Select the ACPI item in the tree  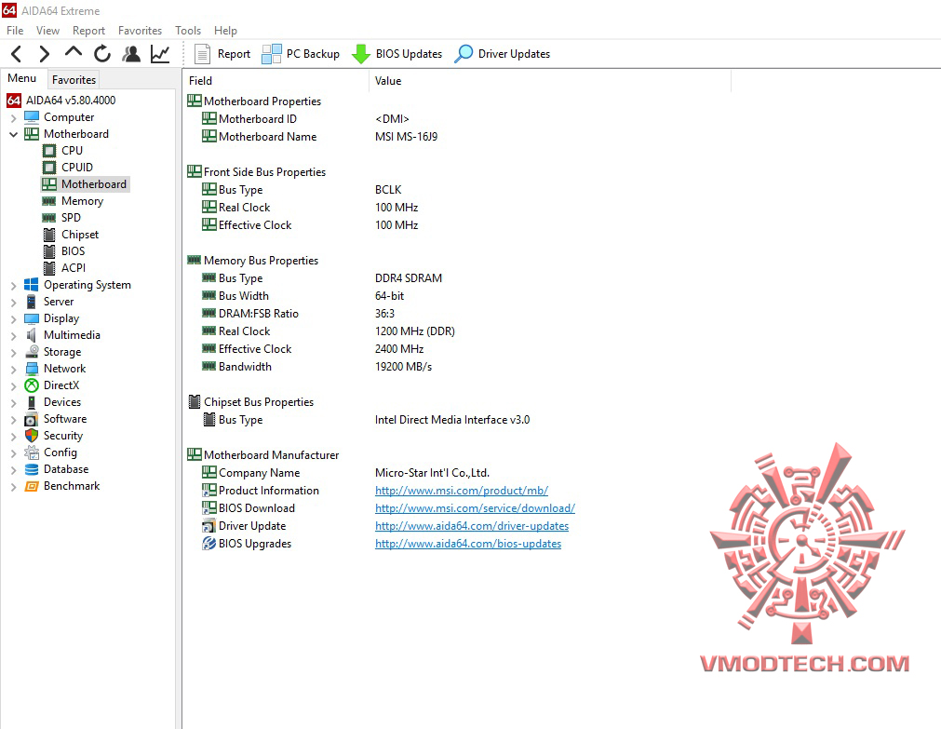click(x=74, y=268)
